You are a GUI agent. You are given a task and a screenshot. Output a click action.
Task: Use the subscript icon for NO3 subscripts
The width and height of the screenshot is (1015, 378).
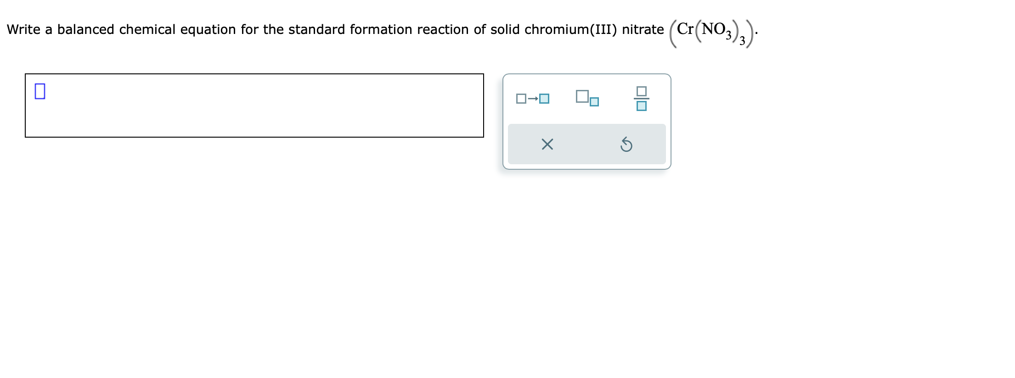pyautogui.click(x=587, y=98)
